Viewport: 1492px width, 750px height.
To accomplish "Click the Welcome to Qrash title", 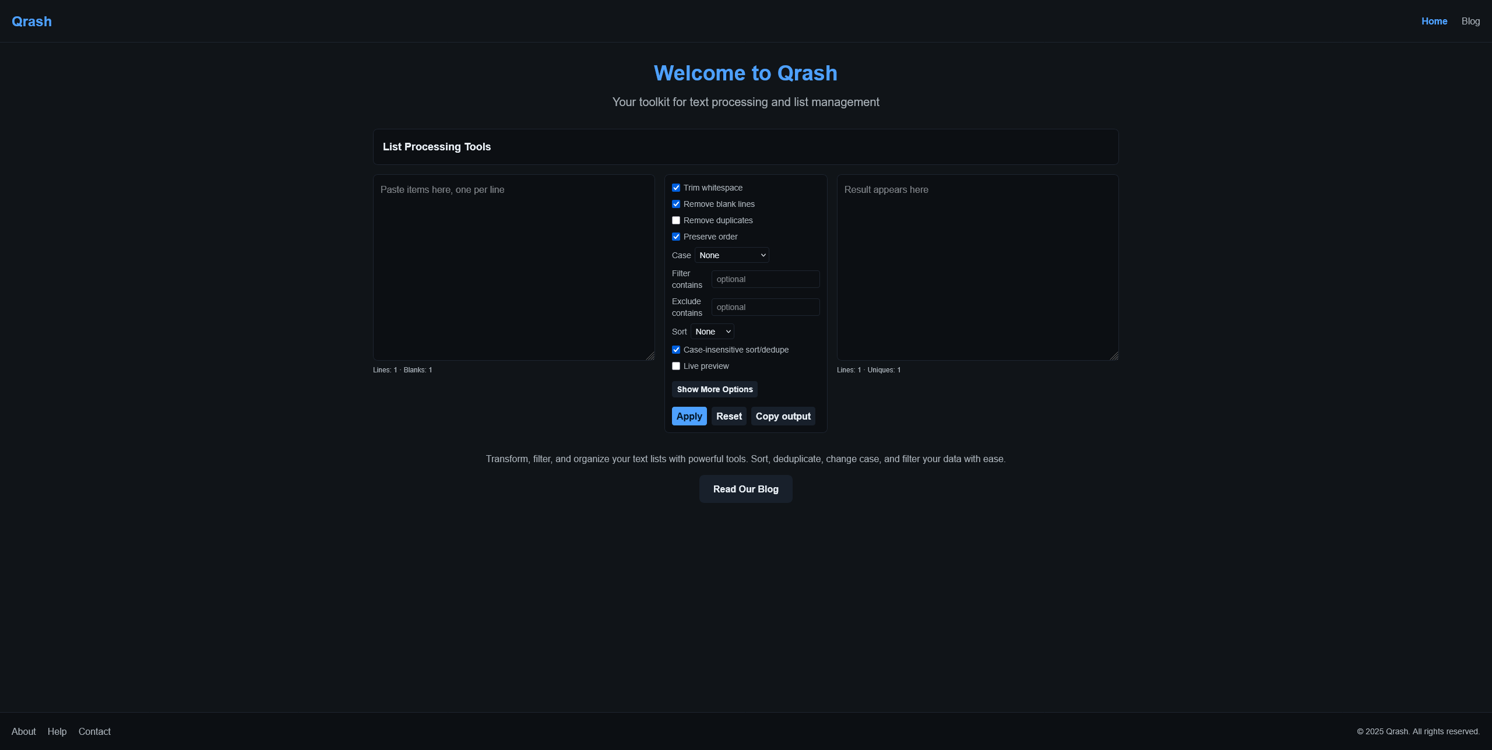I will pos(745,73).
